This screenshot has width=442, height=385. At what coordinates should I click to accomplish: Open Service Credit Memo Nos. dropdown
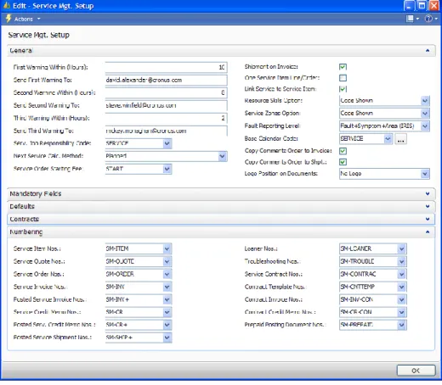[x=167, y=312]
